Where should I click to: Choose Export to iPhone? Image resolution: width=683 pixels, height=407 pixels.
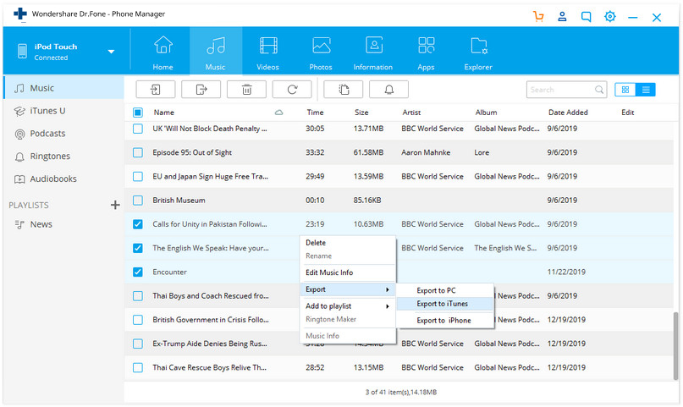click(x=445, y=321)
